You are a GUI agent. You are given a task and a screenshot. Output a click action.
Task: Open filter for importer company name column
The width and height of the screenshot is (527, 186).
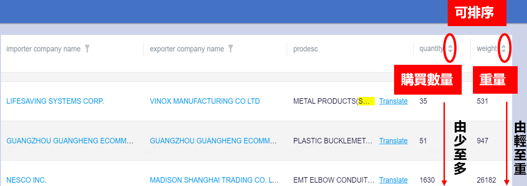point(87,49)
